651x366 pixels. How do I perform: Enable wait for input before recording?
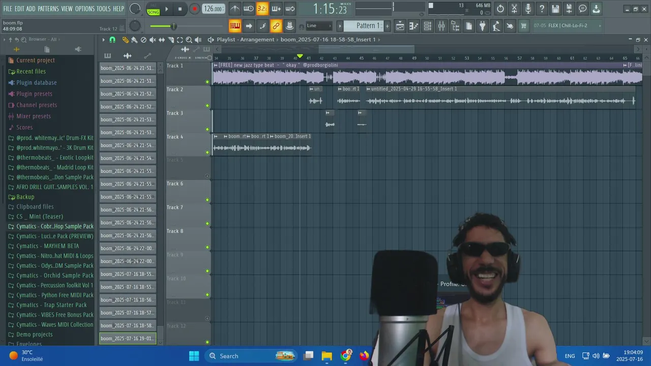tap(249, 9)
